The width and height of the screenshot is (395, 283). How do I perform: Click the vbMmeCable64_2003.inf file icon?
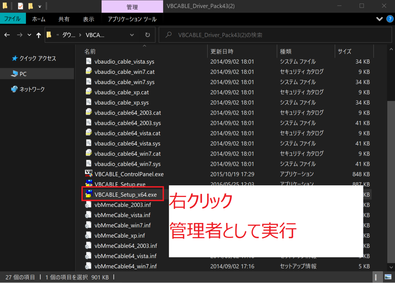tap(88, 245)
